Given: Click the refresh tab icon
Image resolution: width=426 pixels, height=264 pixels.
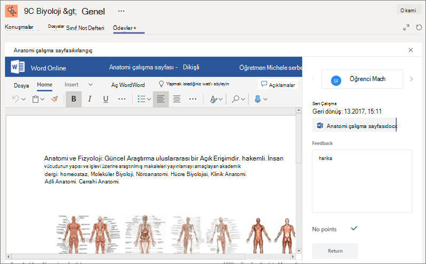Looking at the screenshot, I should click(419, 27).
